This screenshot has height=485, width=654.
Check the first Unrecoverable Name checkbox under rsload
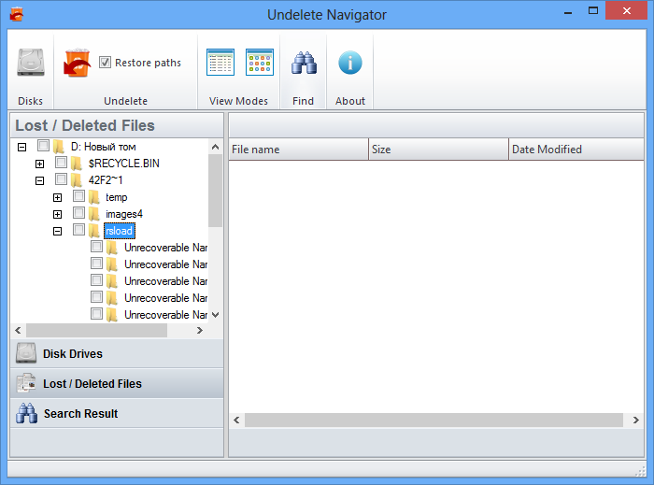click(97, 247)
